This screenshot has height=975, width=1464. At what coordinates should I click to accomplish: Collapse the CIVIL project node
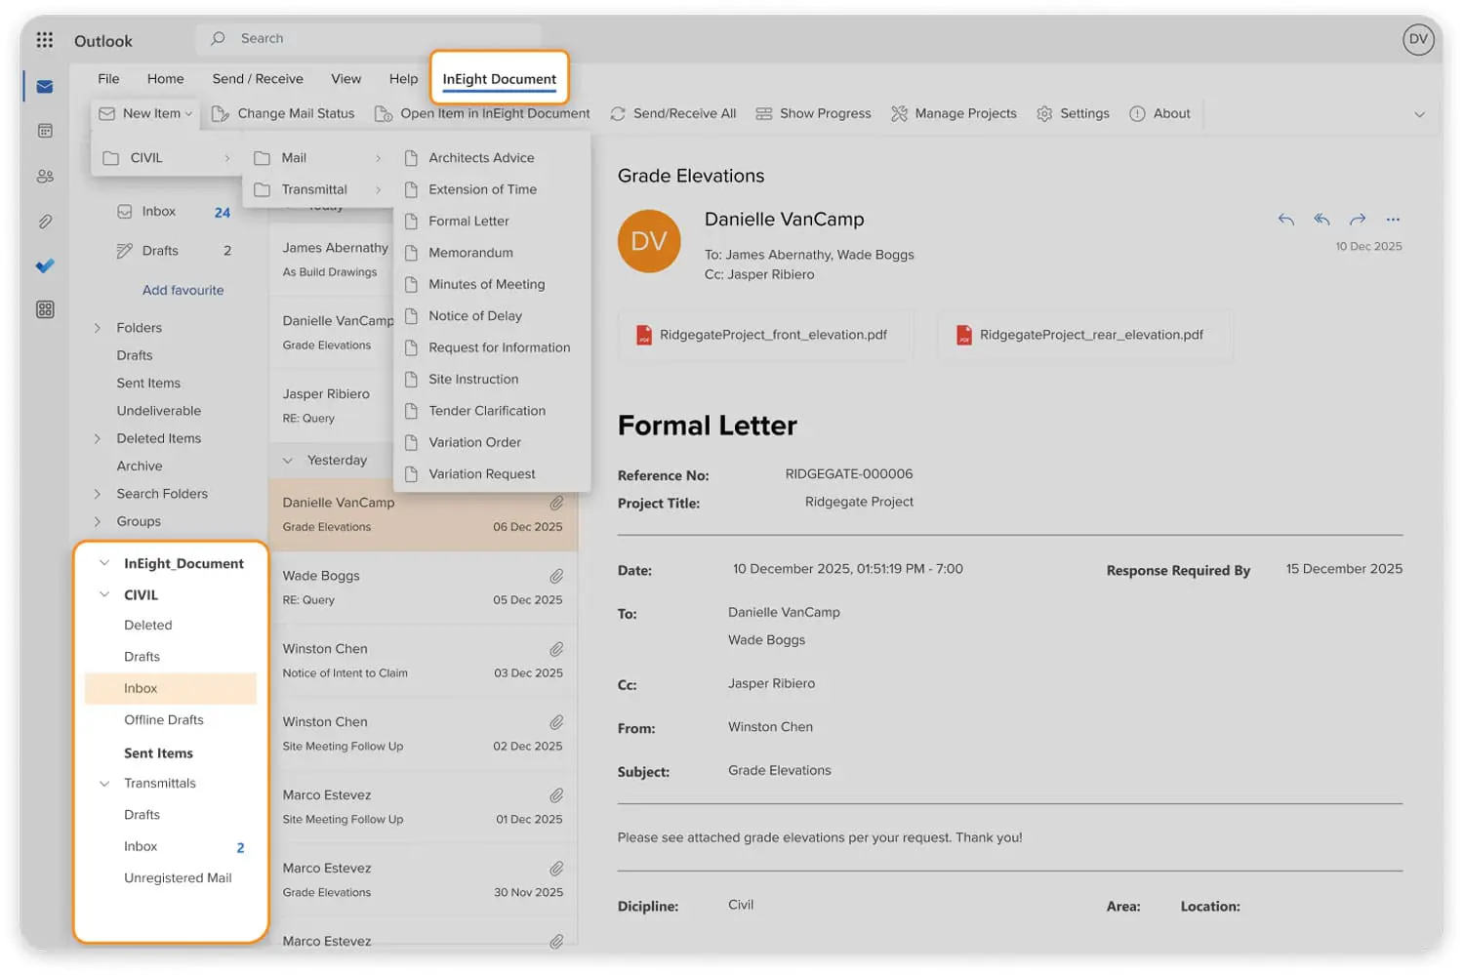[x=104, y=594]
